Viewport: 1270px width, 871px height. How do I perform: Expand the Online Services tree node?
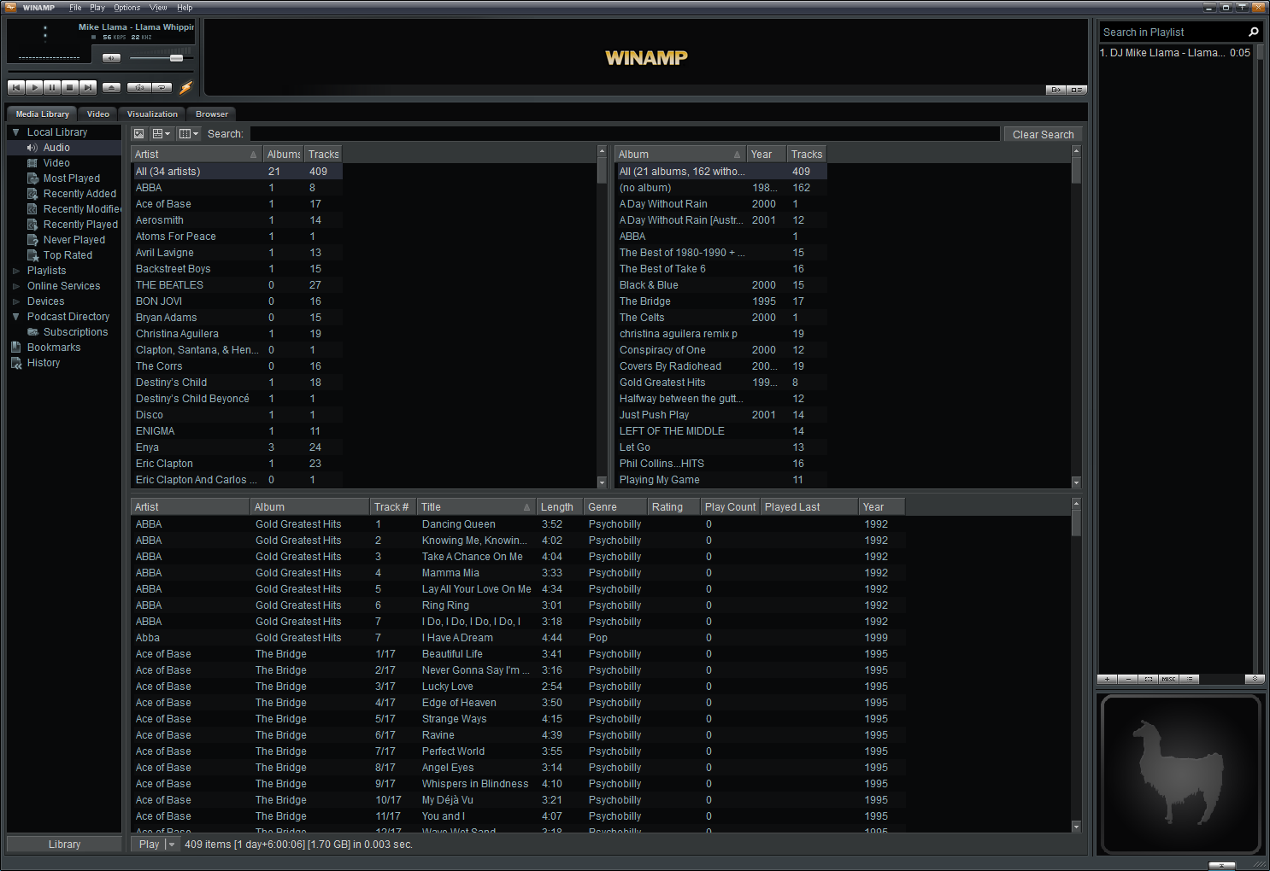[x=15, y=286]
